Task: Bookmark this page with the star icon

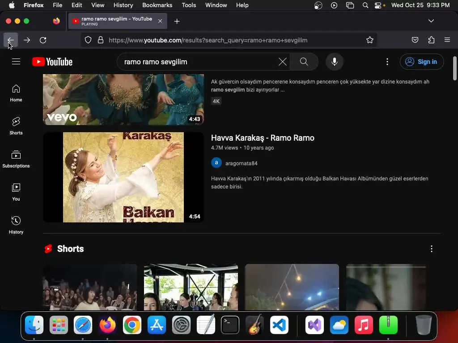Action: pos(370,40)
